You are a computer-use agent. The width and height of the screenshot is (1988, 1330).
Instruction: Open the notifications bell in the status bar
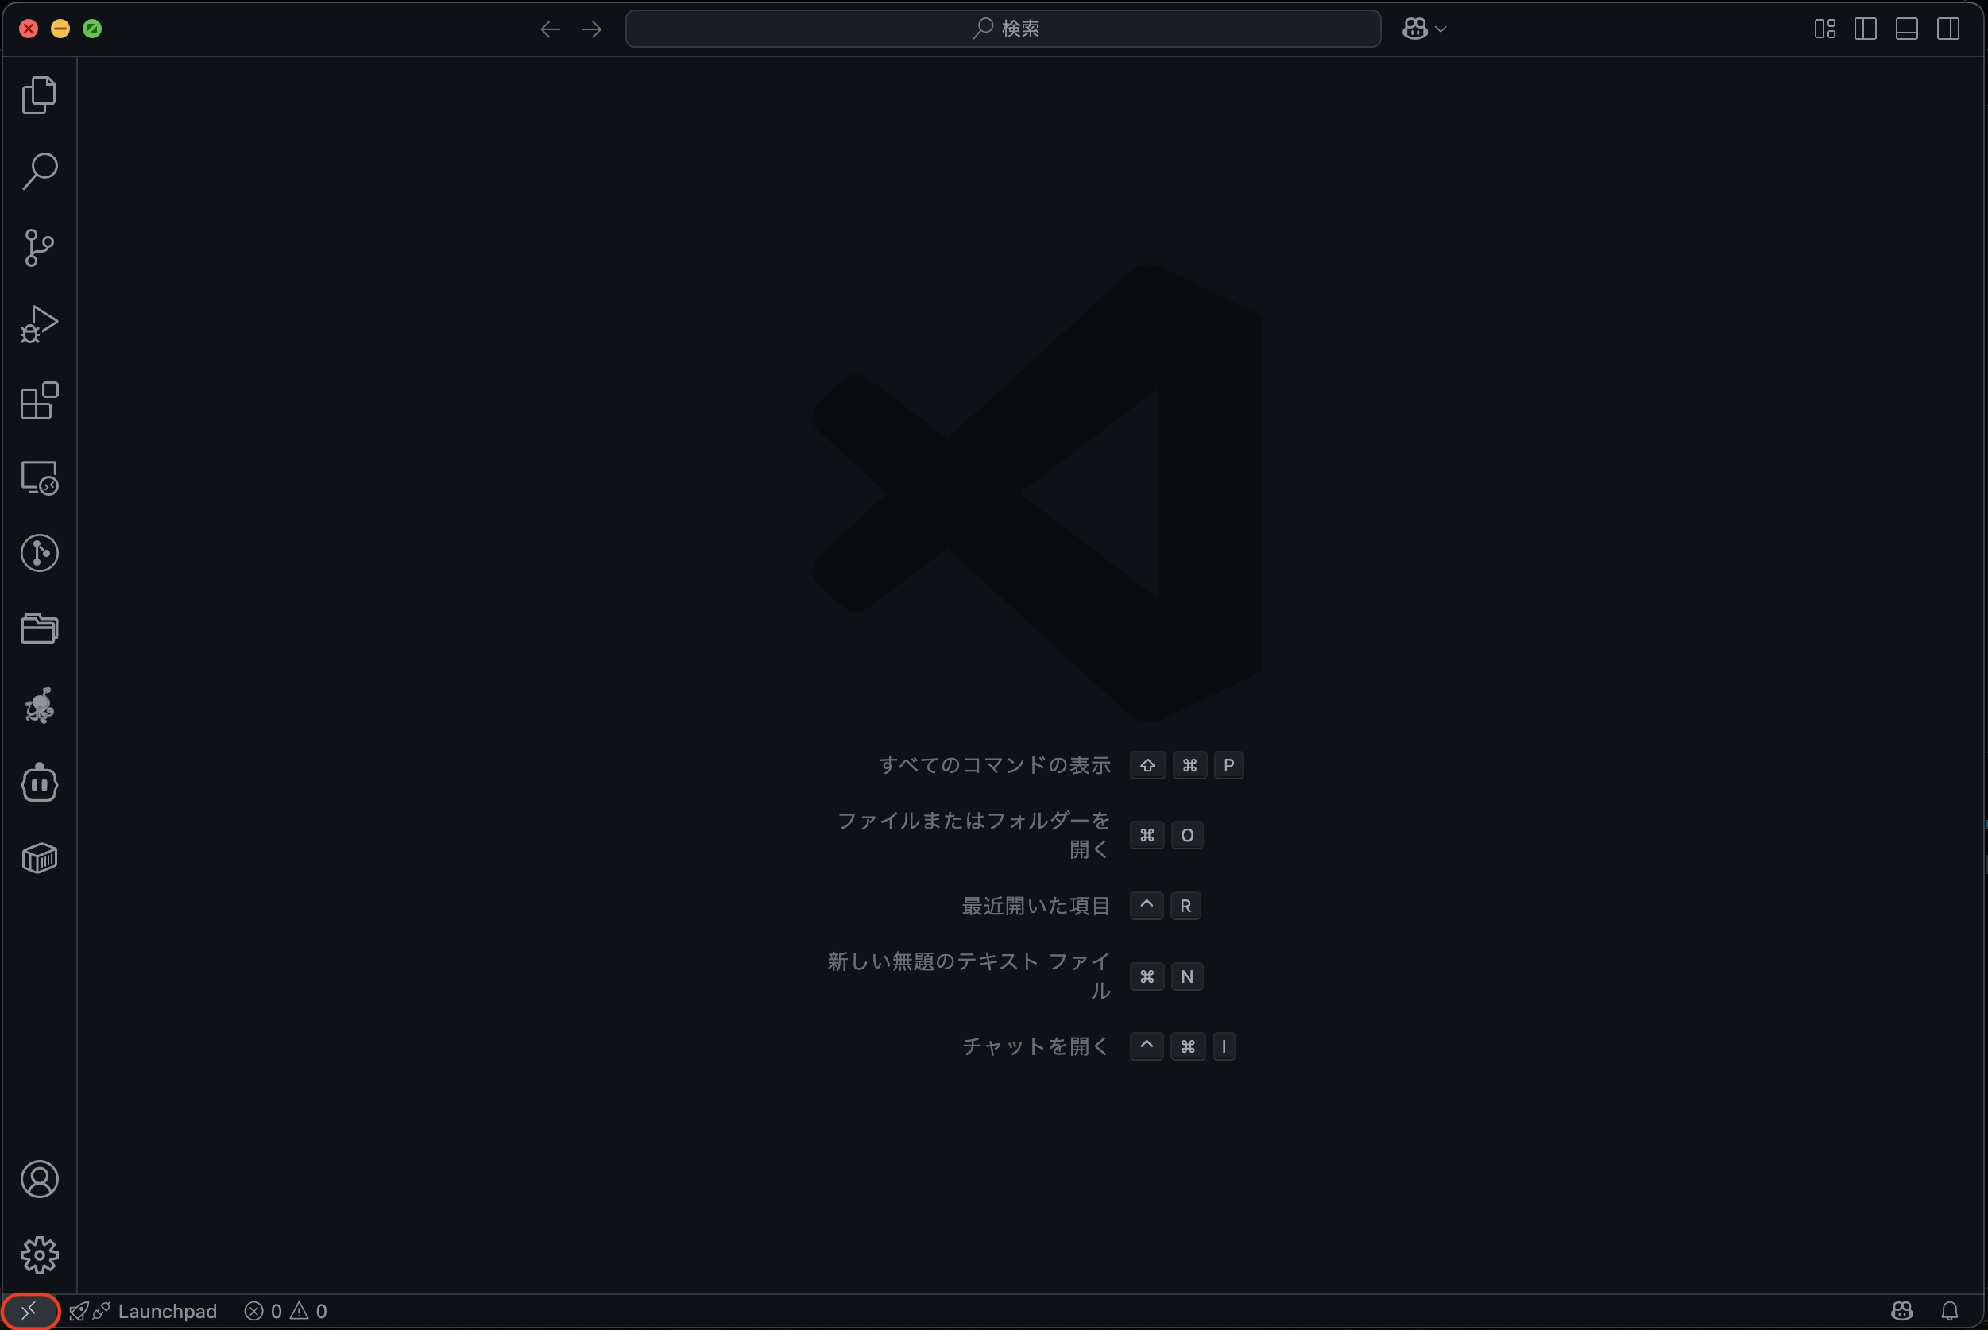(1951, 1310)
